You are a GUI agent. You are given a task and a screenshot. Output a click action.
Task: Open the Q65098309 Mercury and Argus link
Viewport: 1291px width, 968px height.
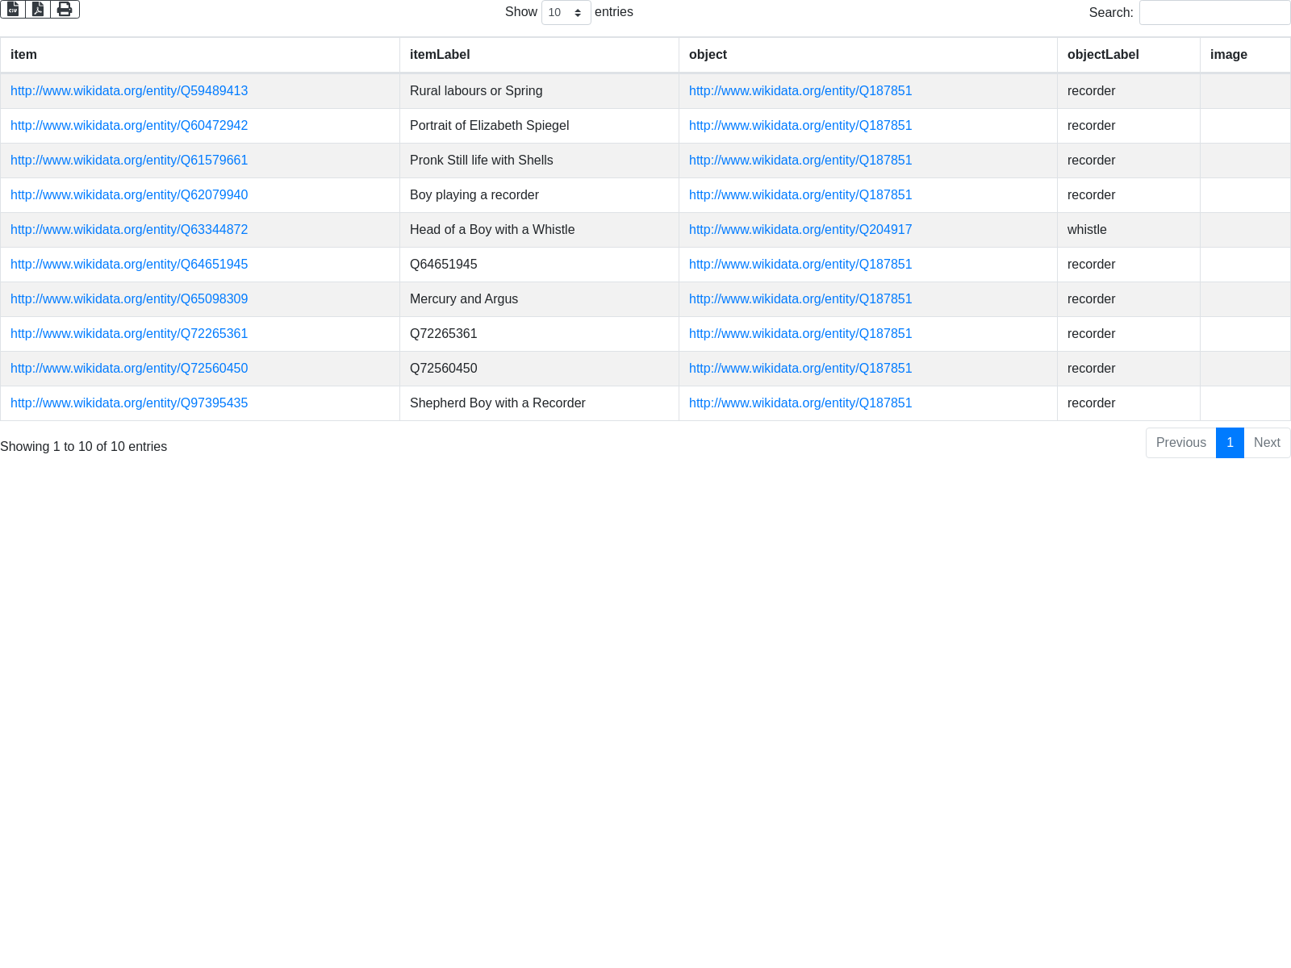[129, 299]
